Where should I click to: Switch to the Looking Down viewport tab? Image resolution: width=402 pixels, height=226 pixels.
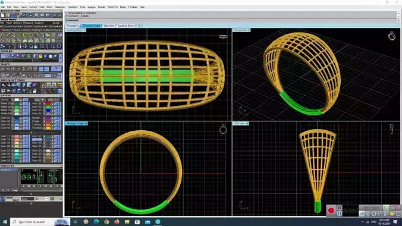click(126, 26)
